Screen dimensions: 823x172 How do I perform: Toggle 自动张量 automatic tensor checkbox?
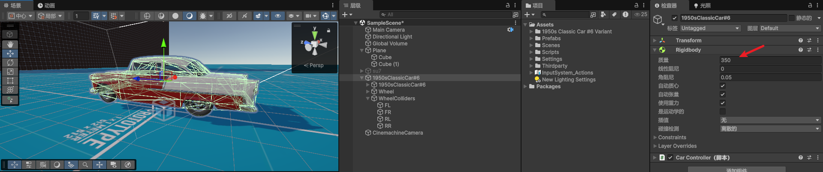point(723,94)
